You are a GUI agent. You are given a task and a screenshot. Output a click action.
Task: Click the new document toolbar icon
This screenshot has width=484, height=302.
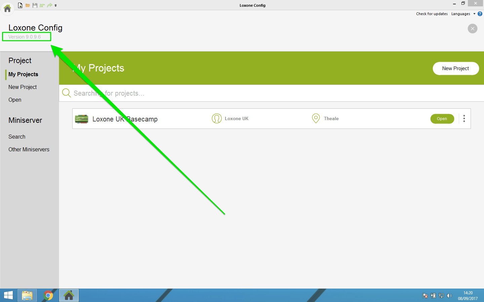point(20,5)
